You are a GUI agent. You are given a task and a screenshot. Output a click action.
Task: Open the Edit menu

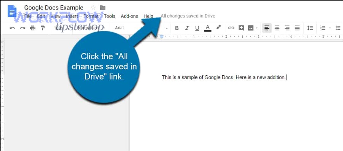point(41,16)
